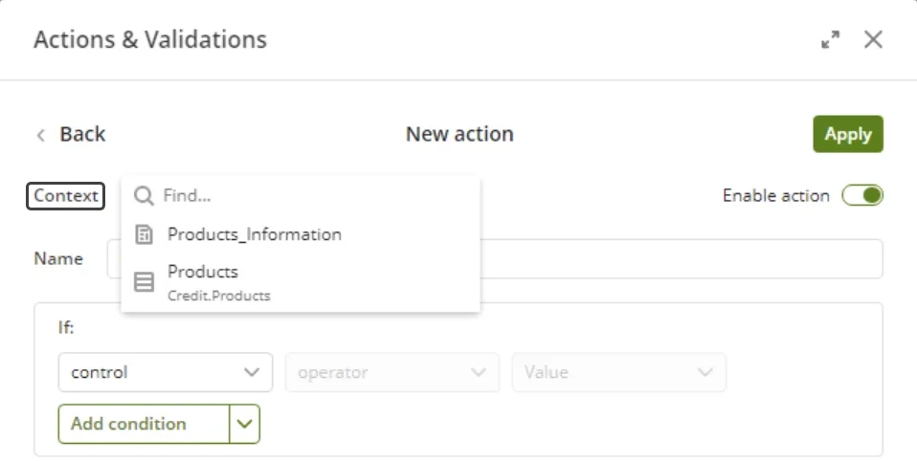
Task: Expand the Add condition dropdown arrow
Action: click(x=244, y=424)
